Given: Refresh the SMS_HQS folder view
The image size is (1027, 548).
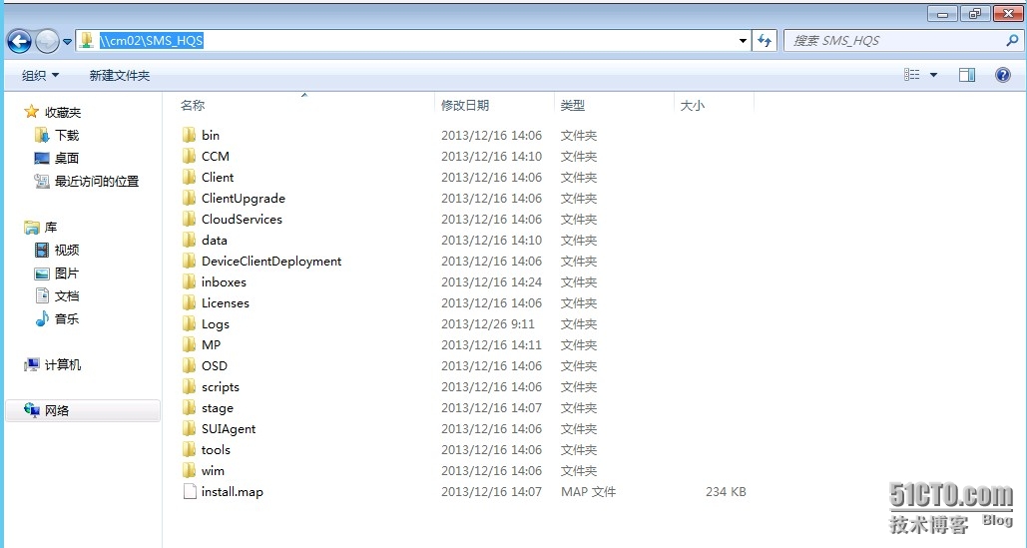Looking at the screenshot, I should tap(765, 41).
